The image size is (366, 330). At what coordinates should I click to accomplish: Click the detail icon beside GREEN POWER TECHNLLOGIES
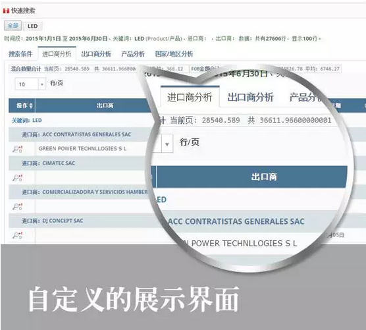coord(18,149)
